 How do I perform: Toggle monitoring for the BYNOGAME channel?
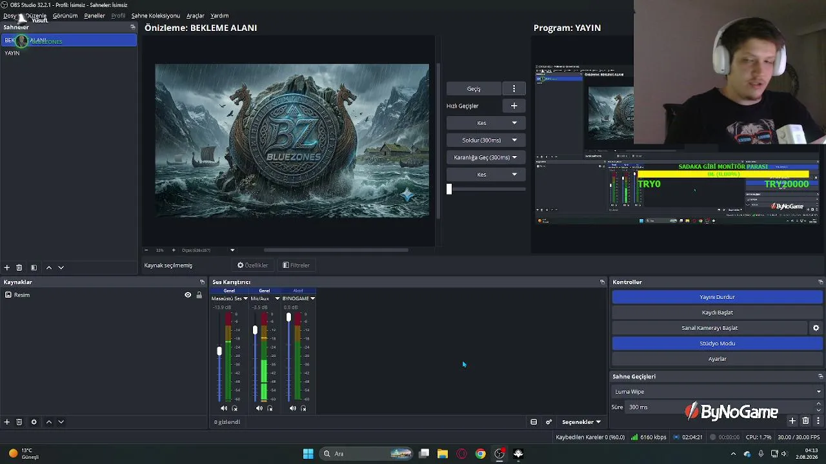point(303,409)
